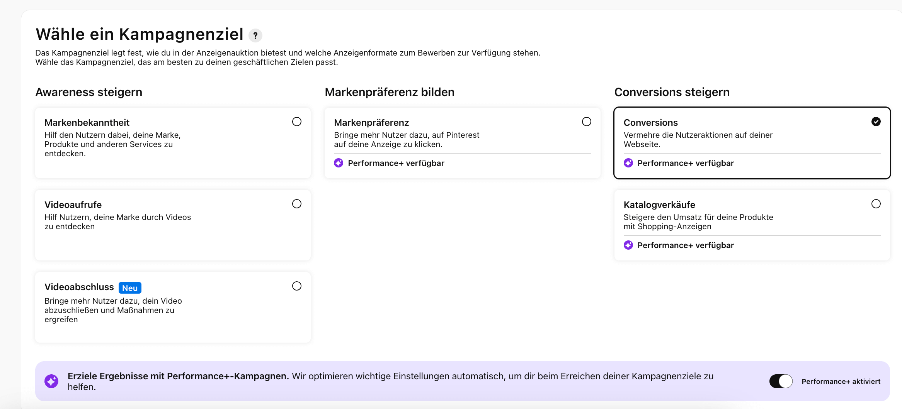The image size is (902, 409).
Task: Select the Markenbekanntheit radio button
Action: [x=297, y=122]
